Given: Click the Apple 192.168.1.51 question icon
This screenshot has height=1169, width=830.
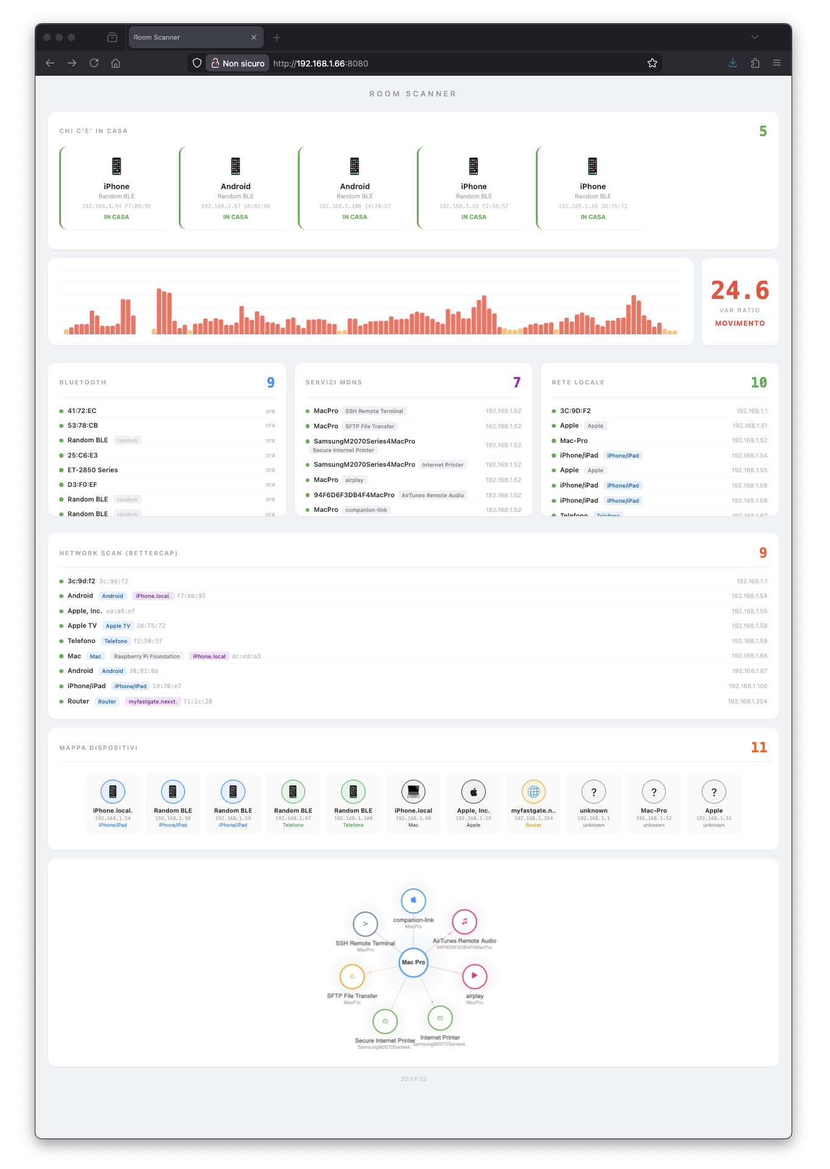Looking at the screenshot, I should [714, 792].
